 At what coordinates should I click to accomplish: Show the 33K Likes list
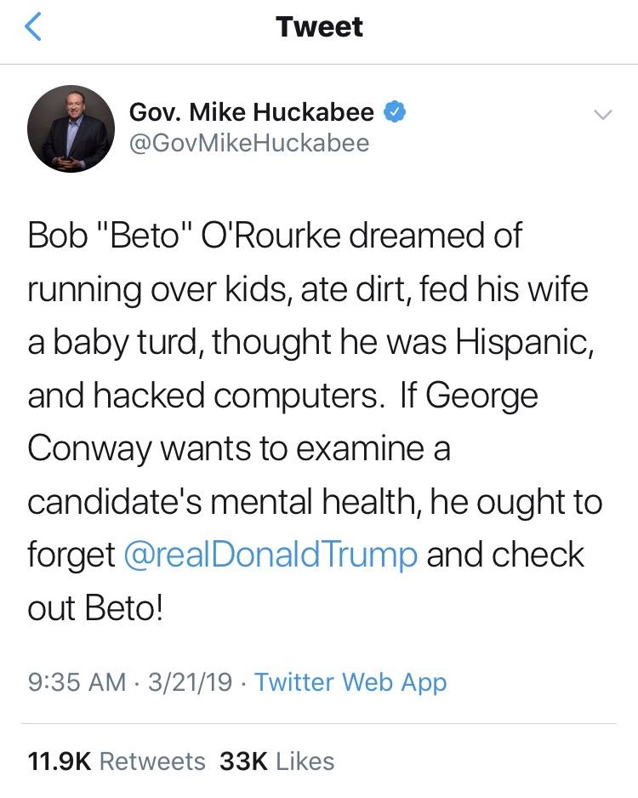pyautogui.click(x=276, y=761)
